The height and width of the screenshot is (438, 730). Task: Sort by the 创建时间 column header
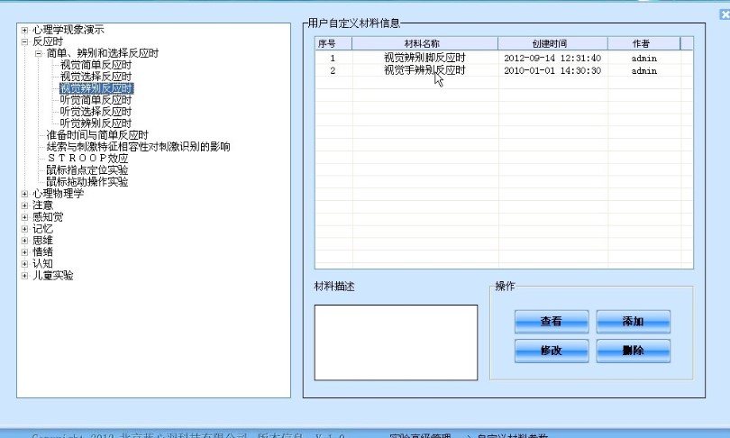coord(552,43)
